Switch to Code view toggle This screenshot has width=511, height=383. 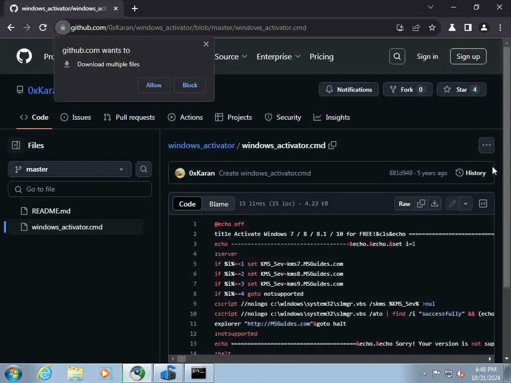[x=188, y=204]
